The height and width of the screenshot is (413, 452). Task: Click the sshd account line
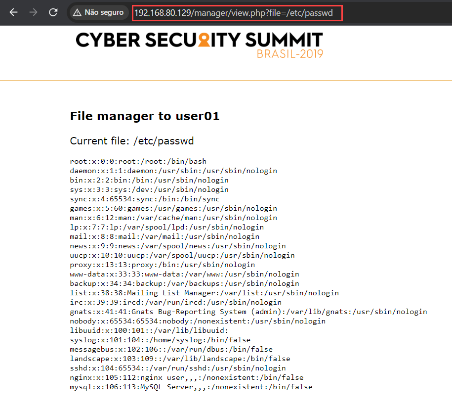coord(178,368)
